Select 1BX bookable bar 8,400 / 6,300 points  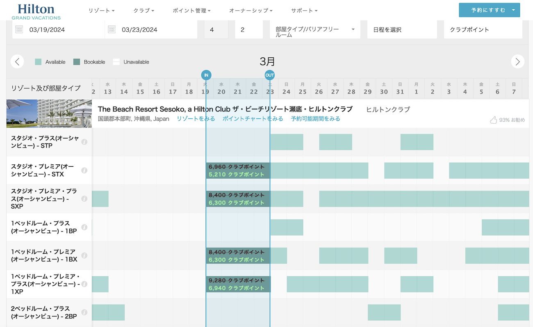click(x=238, y=256)
